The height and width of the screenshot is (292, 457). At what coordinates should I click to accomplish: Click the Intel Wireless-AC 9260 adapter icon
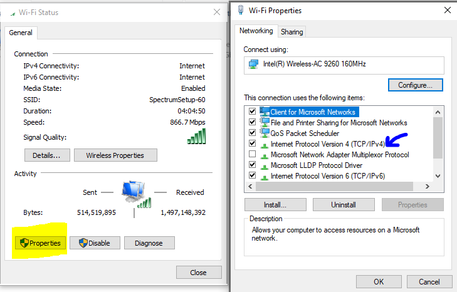coord(253,64)
